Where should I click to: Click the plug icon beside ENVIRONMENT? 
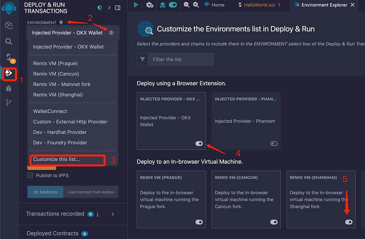pos(61,22)
